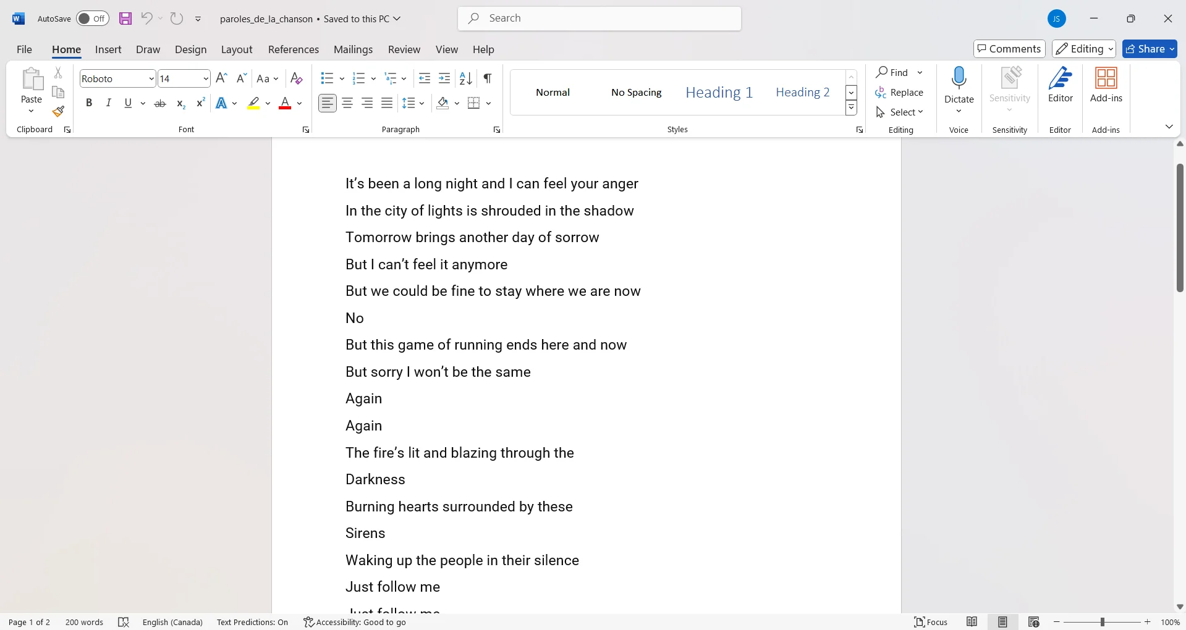The image size is (1186, 630).
Task: Increase font size with the grow icon
Action: (x=222, y=78)
